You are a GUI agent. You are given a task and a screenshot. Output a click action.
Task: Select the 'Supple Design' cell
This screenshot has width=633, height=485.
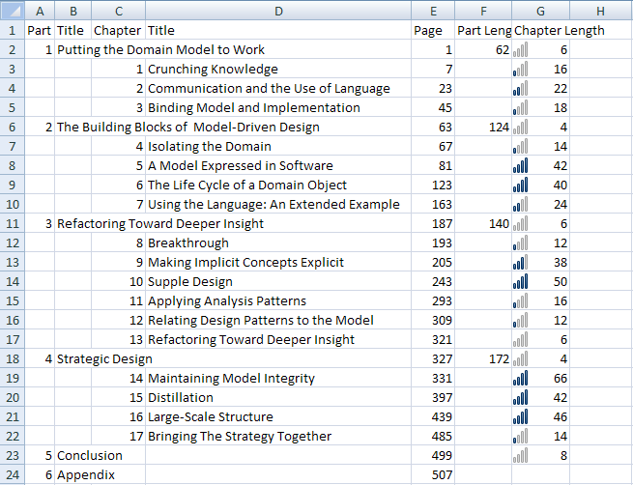click(x=278, y=281)
